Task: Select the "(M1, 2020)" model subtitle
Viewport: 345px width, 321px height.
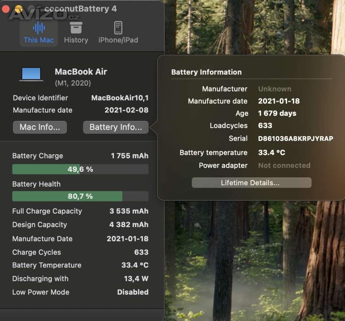Action: (x=73, y=83)
